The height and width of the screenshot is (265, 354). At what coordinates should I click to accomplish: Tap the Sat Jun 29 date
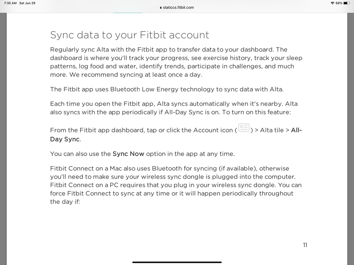[x=27, y=3]
